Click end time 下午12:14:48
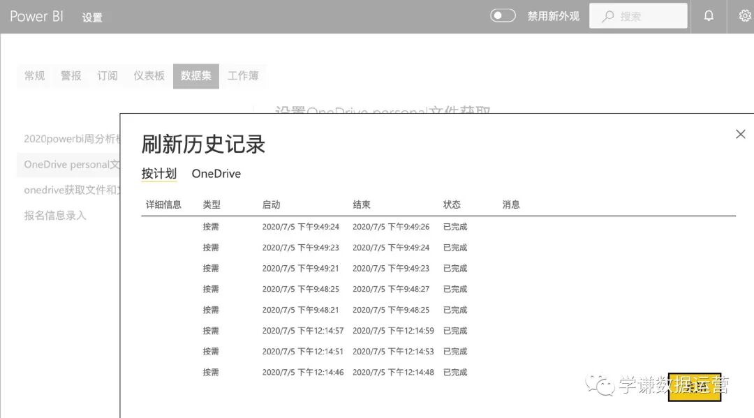 tap(393, 372)
